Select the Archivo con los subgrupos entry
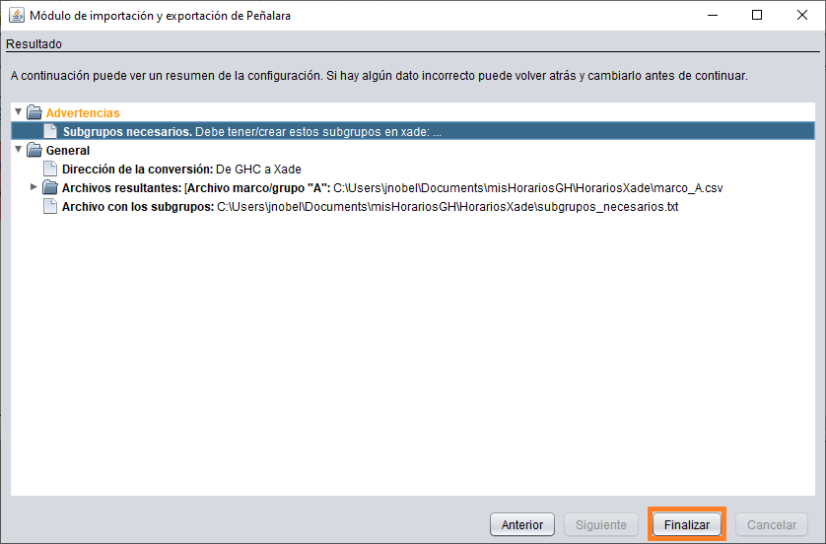This screenshot has height=544, width=826. click(x=370, y=207)
